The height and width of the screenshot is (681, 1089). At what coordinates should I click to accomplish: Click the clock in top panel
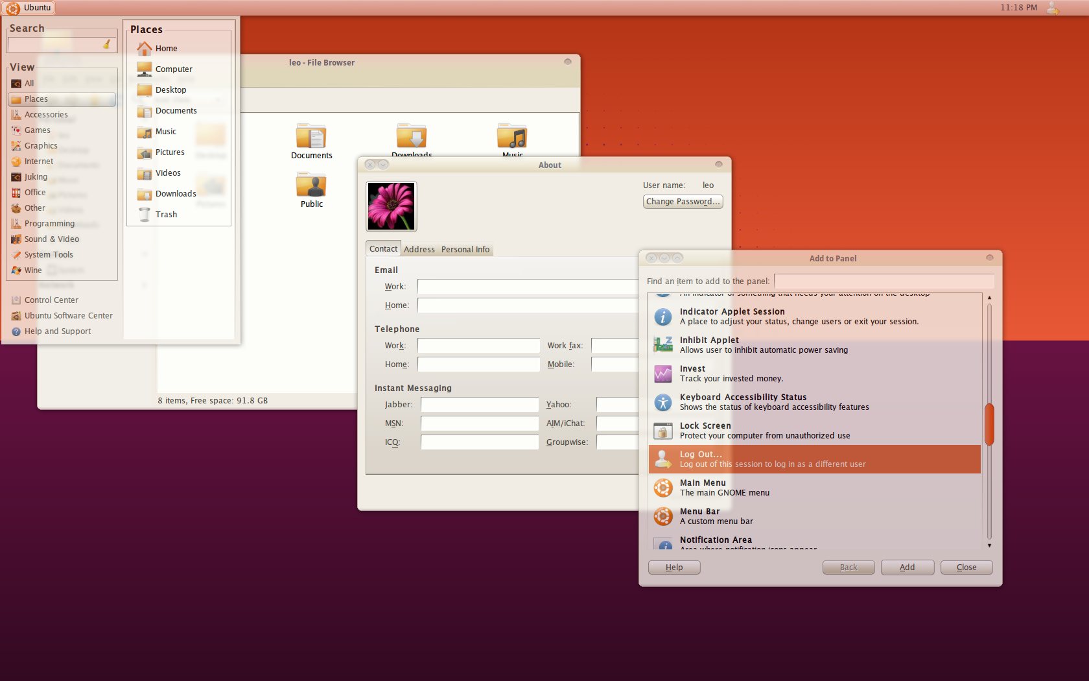[x=1018, y=8]
